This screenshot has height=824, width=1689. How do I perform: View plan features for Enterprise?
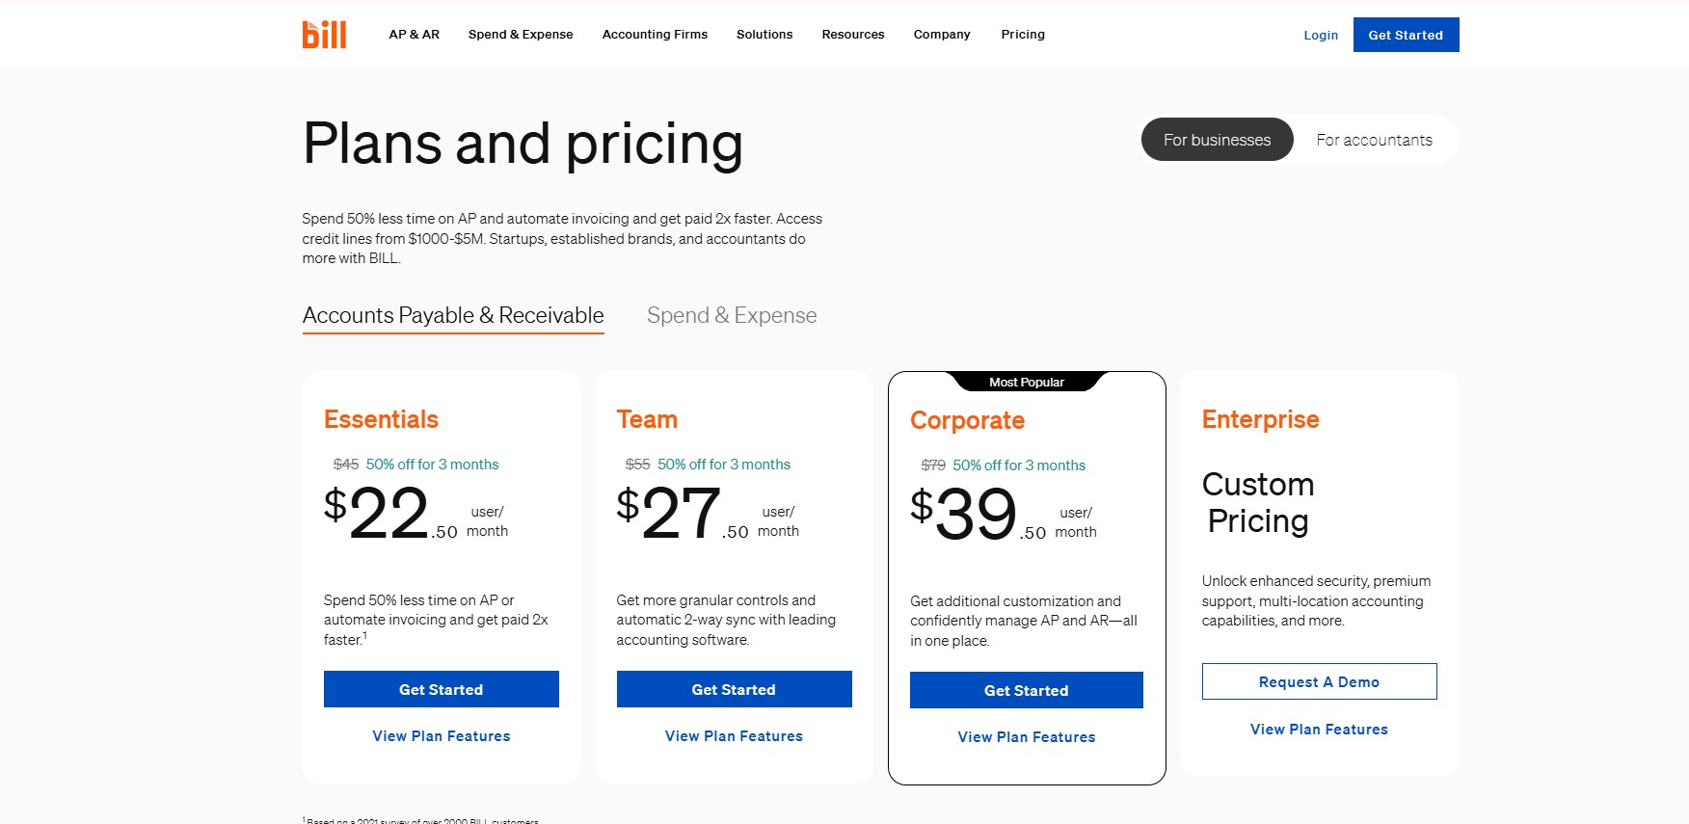tap(1319, 730)
